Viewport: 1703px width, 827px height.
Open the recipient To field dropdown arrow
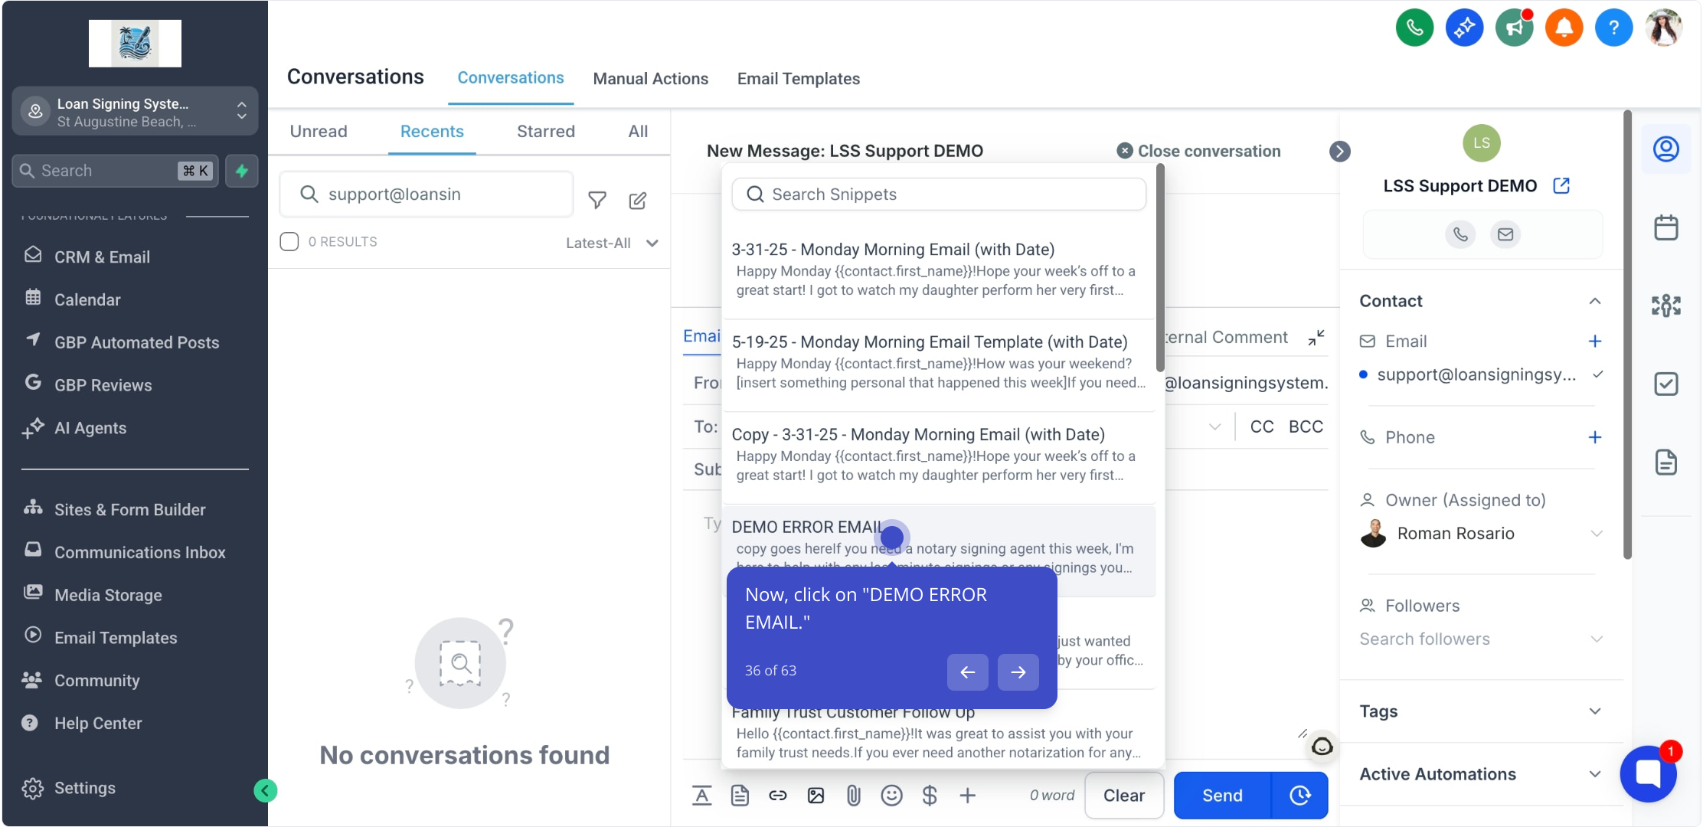point(1214,427)
